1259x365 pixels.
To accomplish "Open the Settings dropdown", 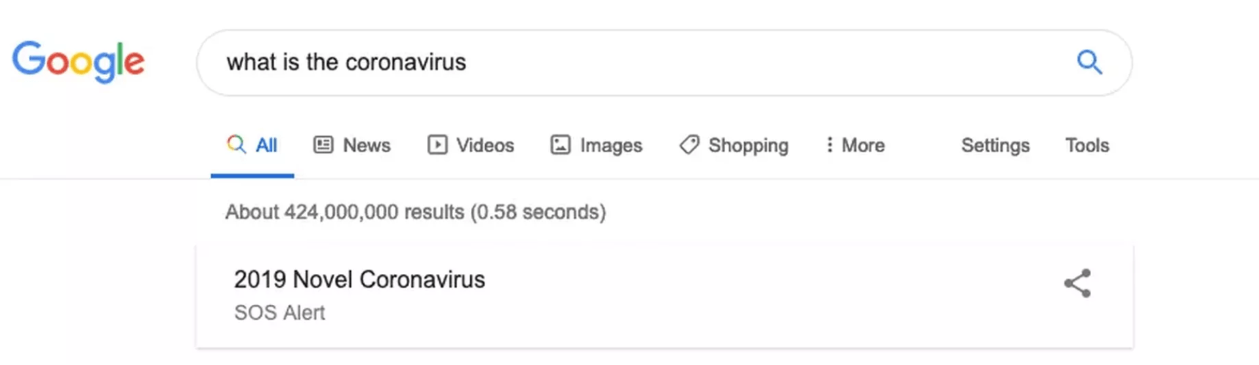I will [x=995, y=145].
